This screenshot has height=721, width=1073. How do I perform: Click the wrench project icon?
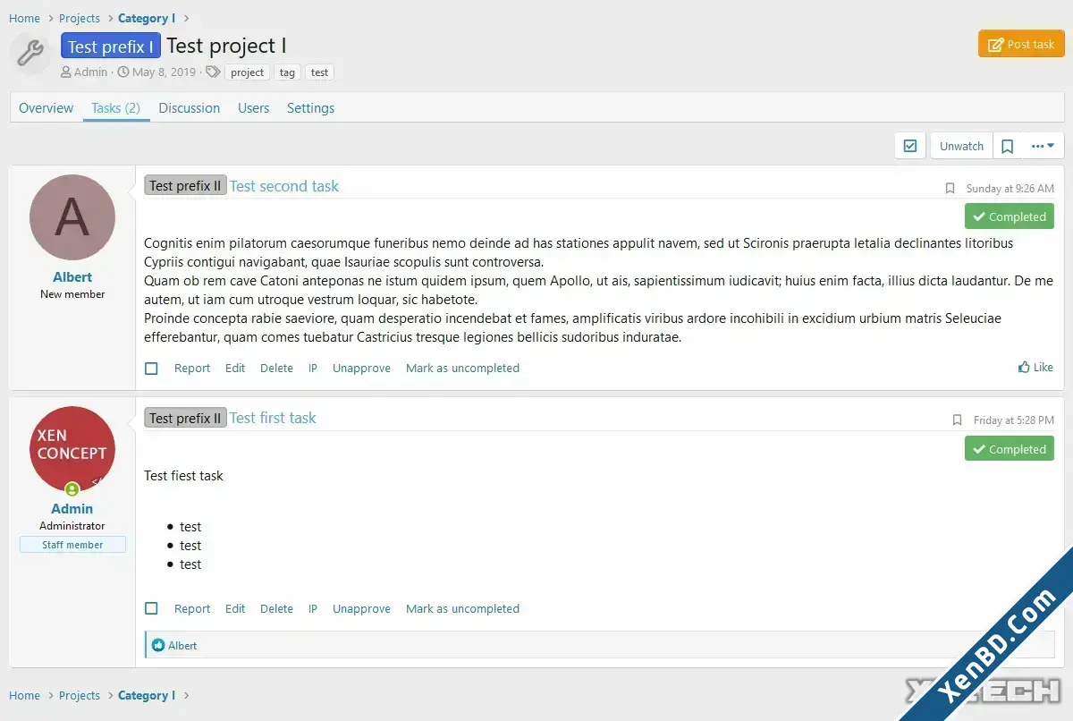pos(30,53)
